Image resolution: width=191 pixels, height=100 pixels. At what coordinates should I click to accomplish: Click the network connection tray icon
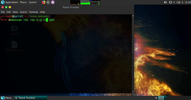tap(170, 2)
